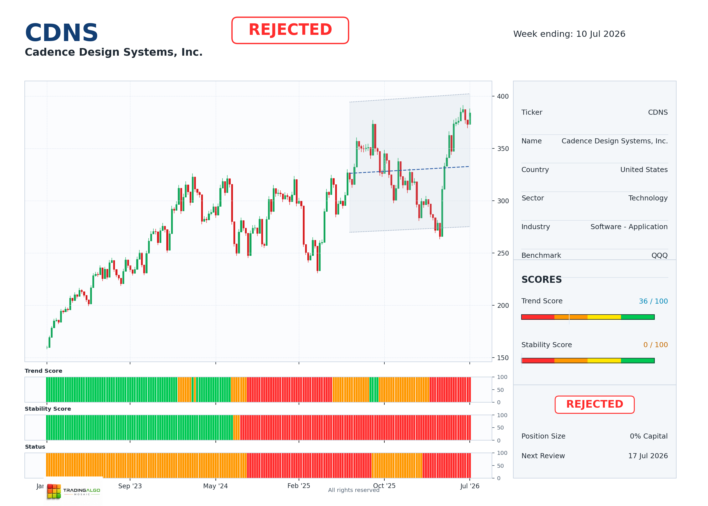708x506 pixels.
Task: Click the Stability Score color gauge bar
Action: click(587, 360)
